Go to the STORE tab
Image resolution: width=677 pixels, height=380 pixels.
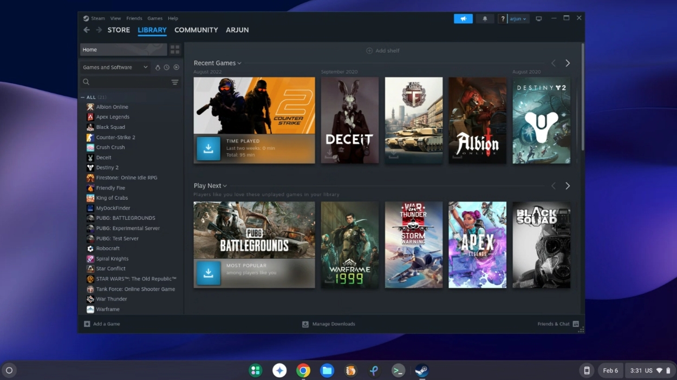pyautogui.click(x=119, y=30)
